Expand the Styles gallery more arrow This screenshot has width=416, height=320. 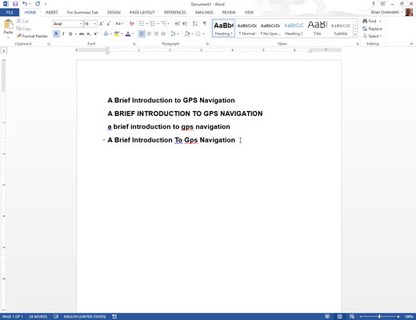pos(355,35)
